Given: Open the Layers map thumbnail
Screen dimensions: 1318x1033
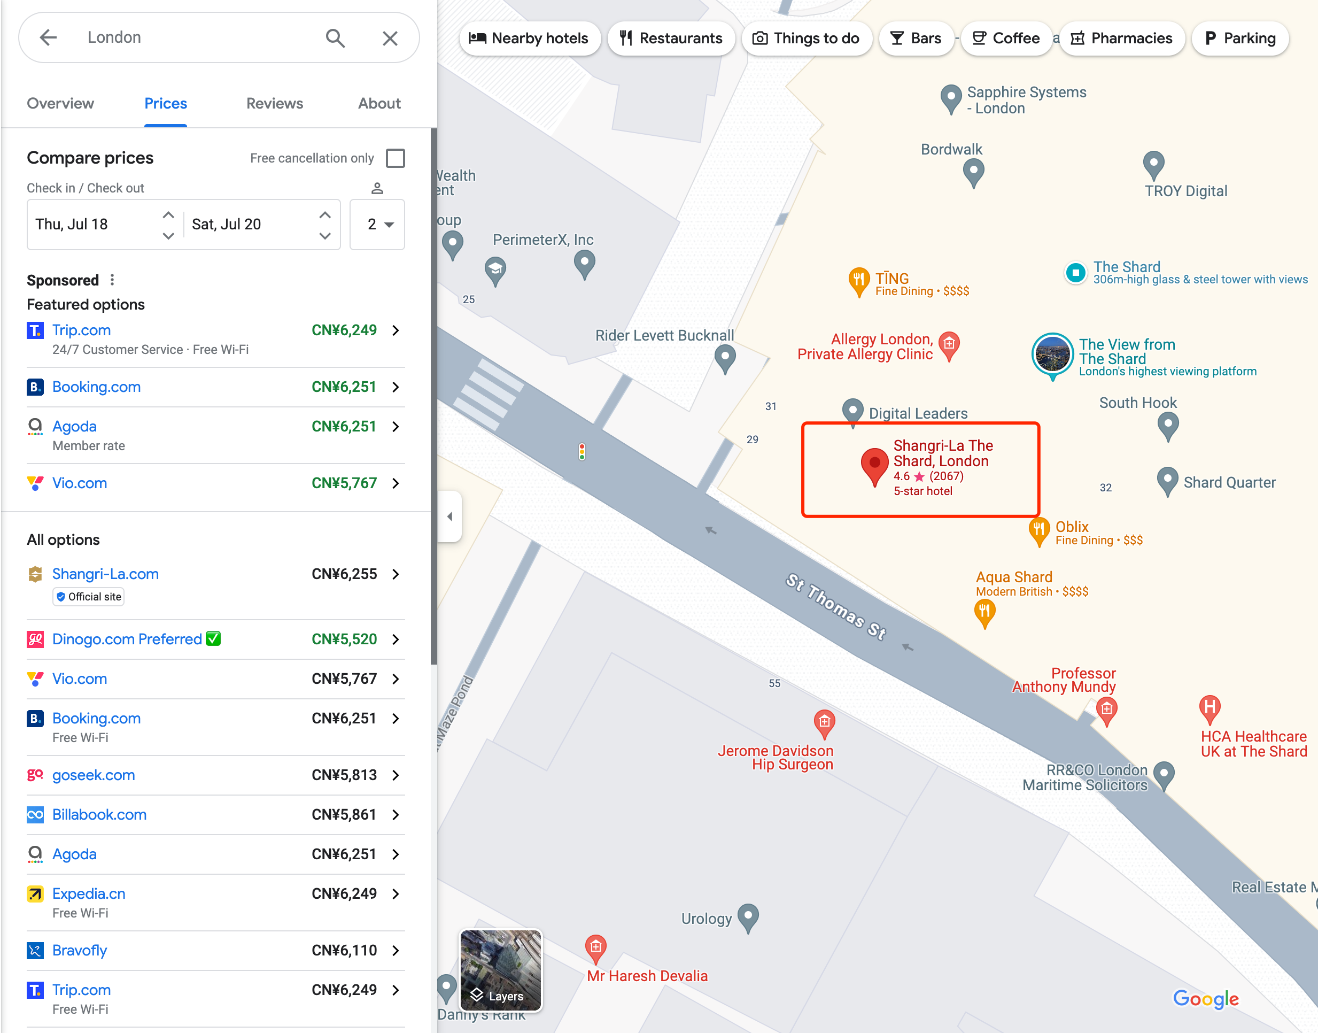Looking at the screenshot, I should (501, 970).
